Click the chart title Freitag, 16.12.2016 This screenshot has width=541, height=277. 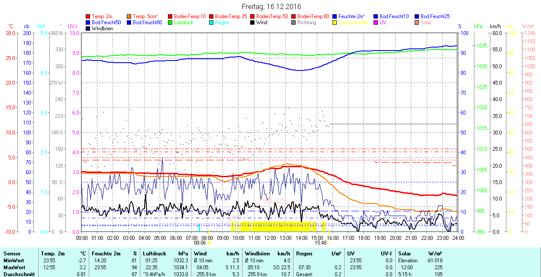[x=270, y=6]
